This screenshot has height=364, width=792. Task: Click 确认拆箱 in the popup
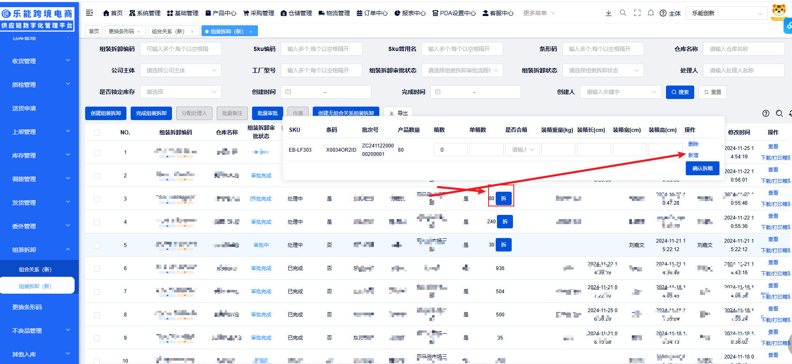703,168
